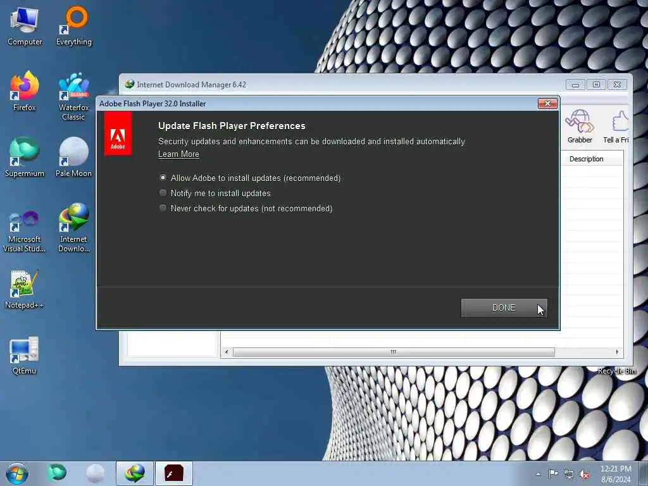The height and width of the screenshot is (486, 648).
Task: Open Internet Download Manager desktop shortcut
Action: [x=74, y=228]
